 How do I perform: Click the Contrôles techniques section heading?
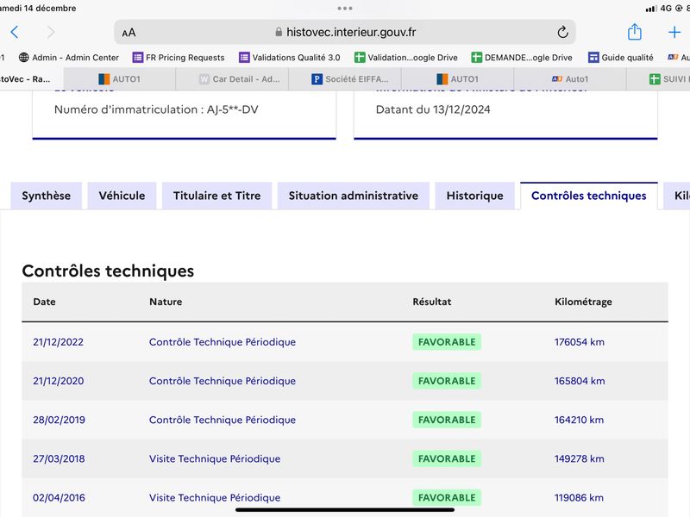point(108,271)
